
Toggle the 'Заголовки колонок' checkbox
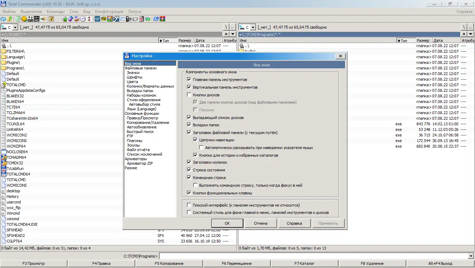(x=189, y=162)
